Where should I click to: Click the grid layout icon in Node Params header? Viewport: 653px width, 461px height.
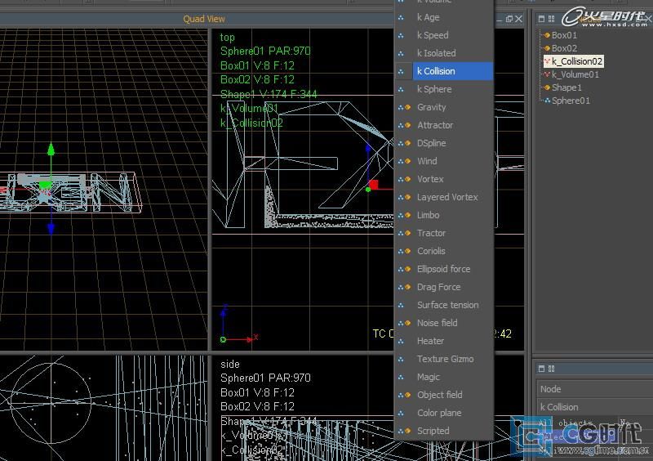coord(552,369)
